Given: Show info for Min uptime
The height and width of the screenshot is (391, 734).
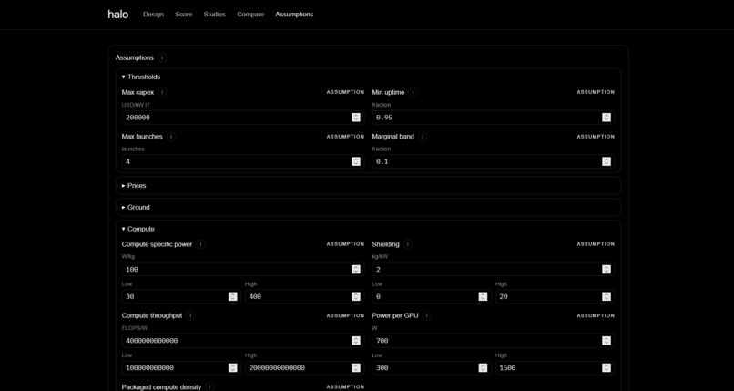Looking at the screenshot, I should click(x=413, y=92).
